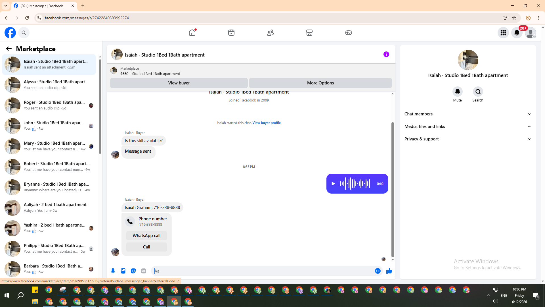Open Robert Studio 1Bed 1Bath chat
The height and width of the screenshot is (307, 545).
click(49, 167)
